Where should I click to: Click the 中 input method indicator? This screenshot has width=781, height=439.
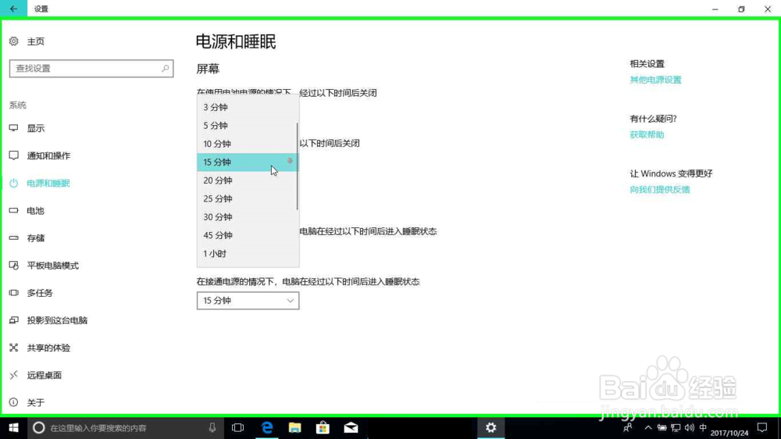(703, 427)
